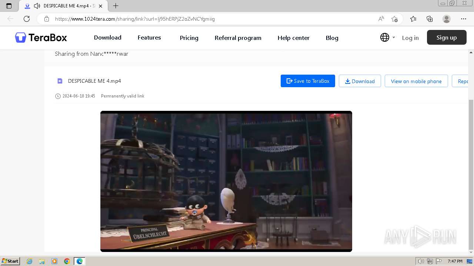Select the DESPICABLE ME 4.mp4 browser tab
The image size is (474, 266).
click(x=63, y=6)
